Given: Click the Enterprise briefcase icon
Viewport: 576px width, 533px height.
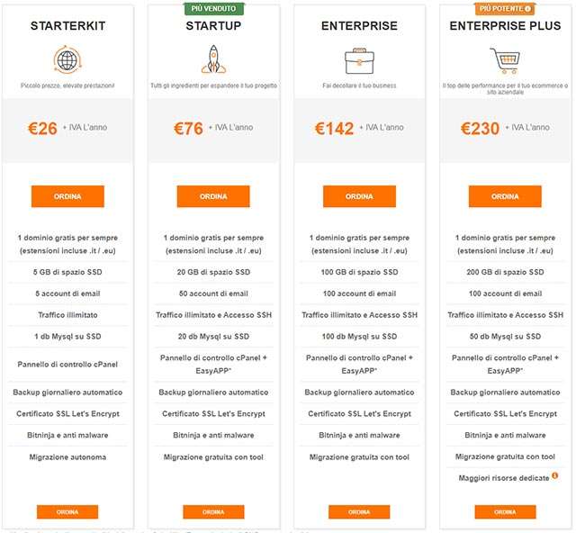Looking at the screenshot, I should tap(358, 60).
